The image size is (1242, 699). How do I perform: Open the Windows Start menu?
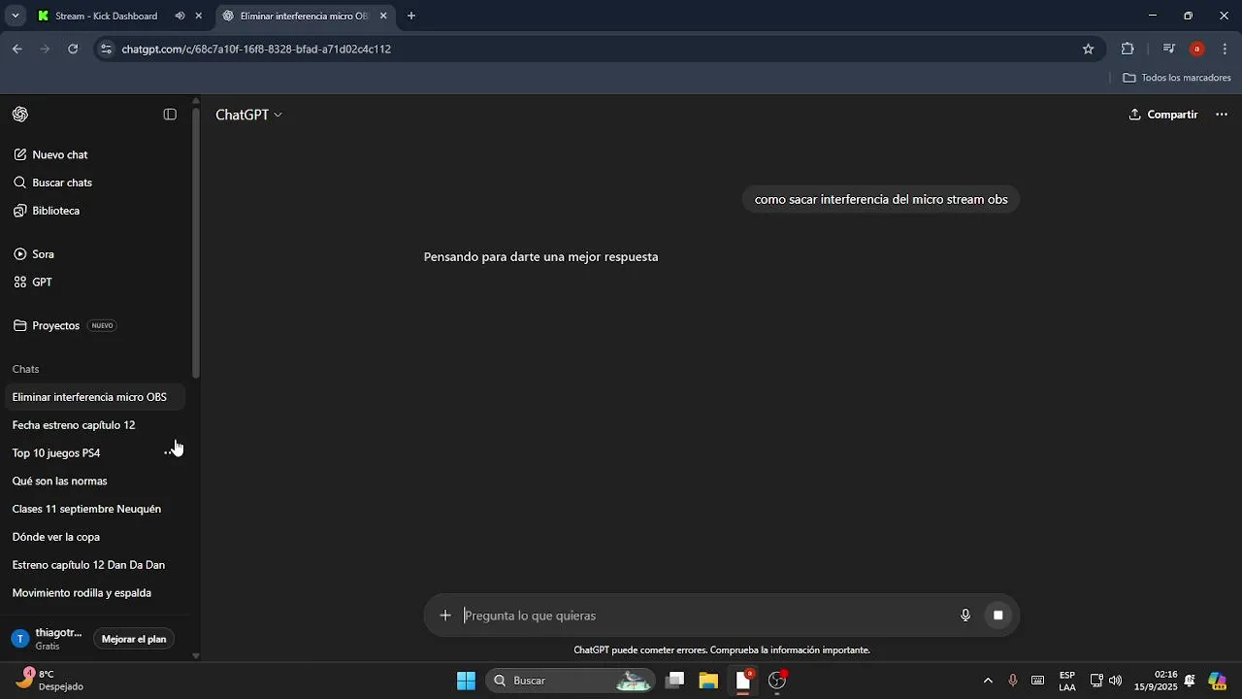pos(466,681)
